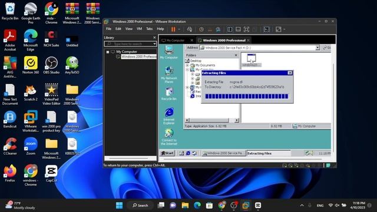Toggle the thumbnail bar view icon
377x212 pixels.
pyautogui.click(x=238, y=29)
